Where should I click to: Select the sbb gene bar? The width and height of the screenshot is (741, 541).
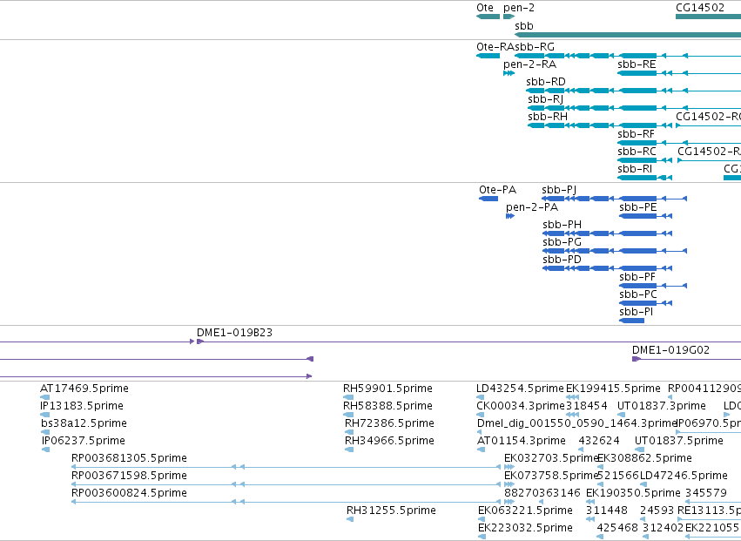(x=628, y=35)
